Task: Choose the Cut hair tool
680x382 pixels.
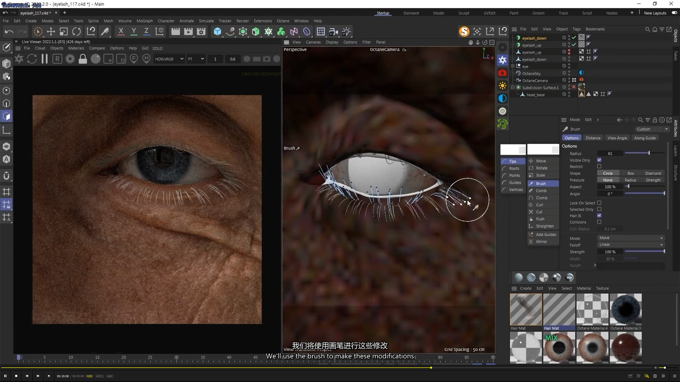Action: pos(539,212)
